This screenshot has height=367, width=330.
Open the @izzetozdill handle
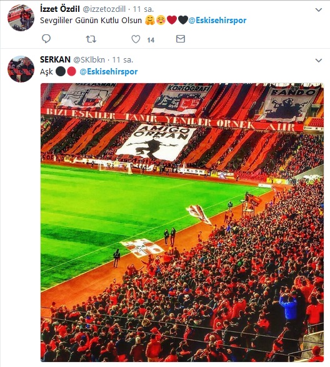pos(104,9)
